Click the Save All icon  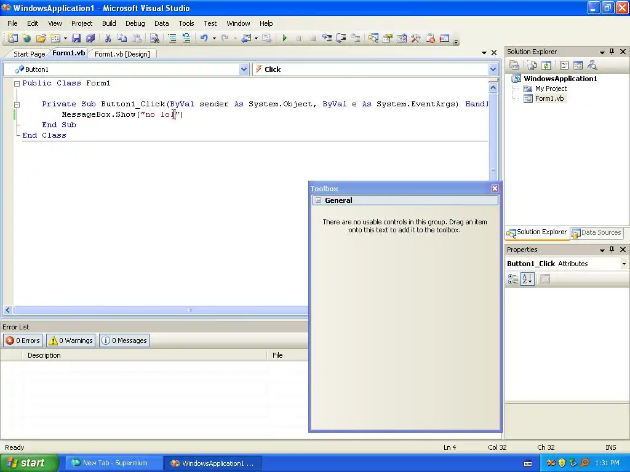pos(90,38)
